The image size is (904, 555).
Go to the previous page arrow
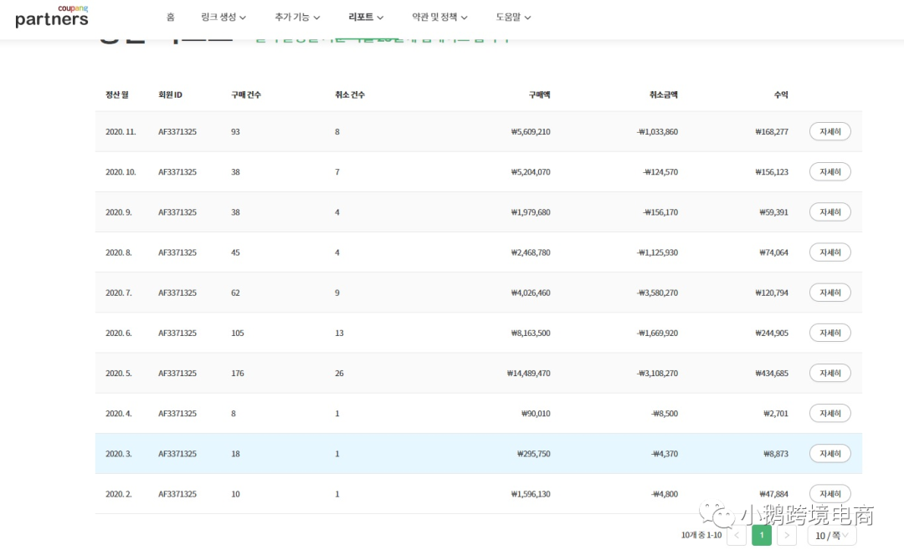tap(737, 536)
